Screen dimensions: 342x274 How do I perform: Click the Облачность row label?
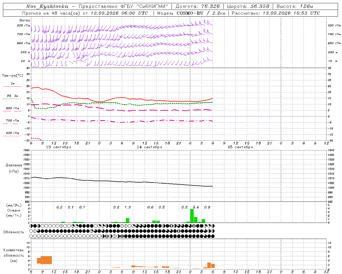(x=14, y=232)
